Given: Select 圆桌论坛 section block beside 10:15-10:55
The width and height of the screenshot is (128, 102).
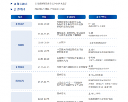Looking at the screenshot, I should click(21, 81).
